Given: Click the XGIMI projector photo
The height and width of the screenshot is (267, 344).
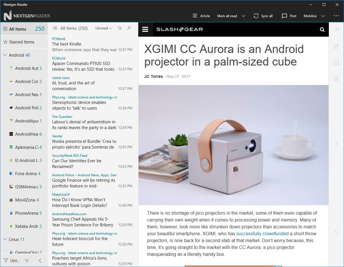Looking at the screenshot, I should (233, 145).
